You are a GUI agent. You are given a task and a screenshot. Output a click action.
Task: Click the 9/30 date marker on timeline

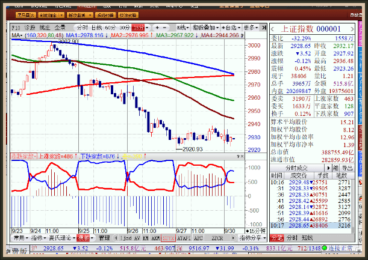[229, 231]
